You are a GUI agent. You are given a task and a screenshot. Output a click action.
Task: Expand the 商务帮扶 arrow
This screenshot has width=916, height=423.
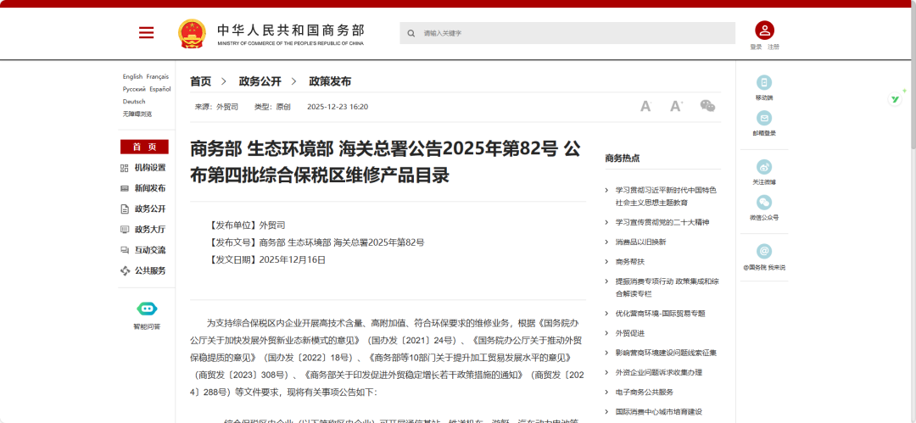point(607,262)
